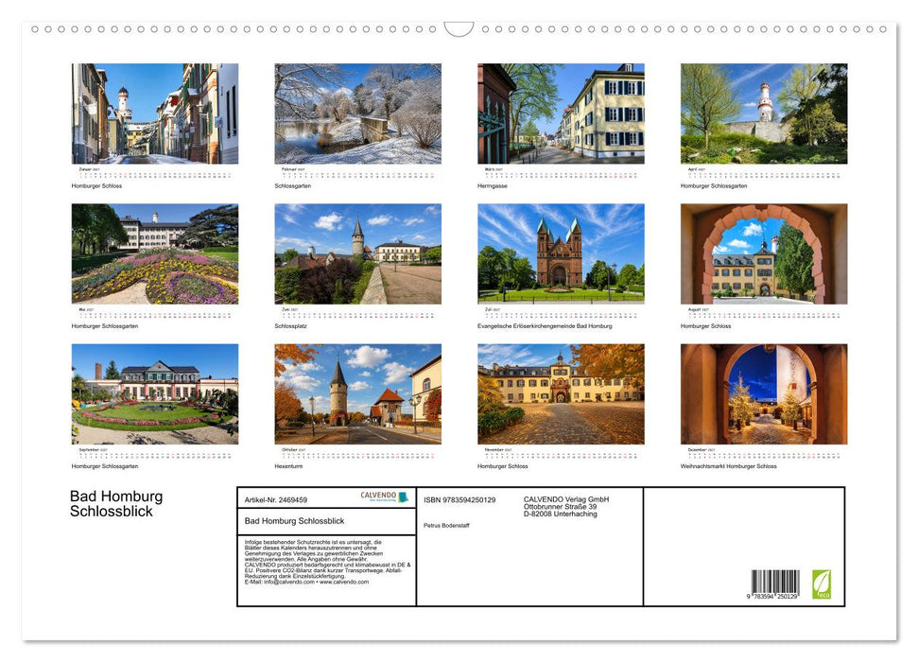Click the 'Herrngasse' caption

point(493,185)
